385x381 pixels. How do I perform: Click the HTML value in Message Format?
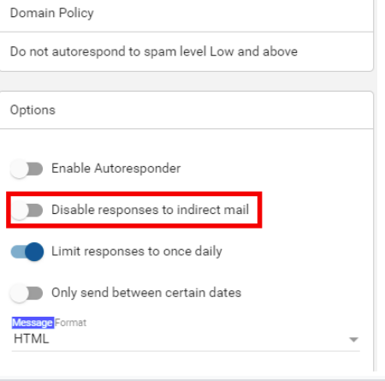32,339
